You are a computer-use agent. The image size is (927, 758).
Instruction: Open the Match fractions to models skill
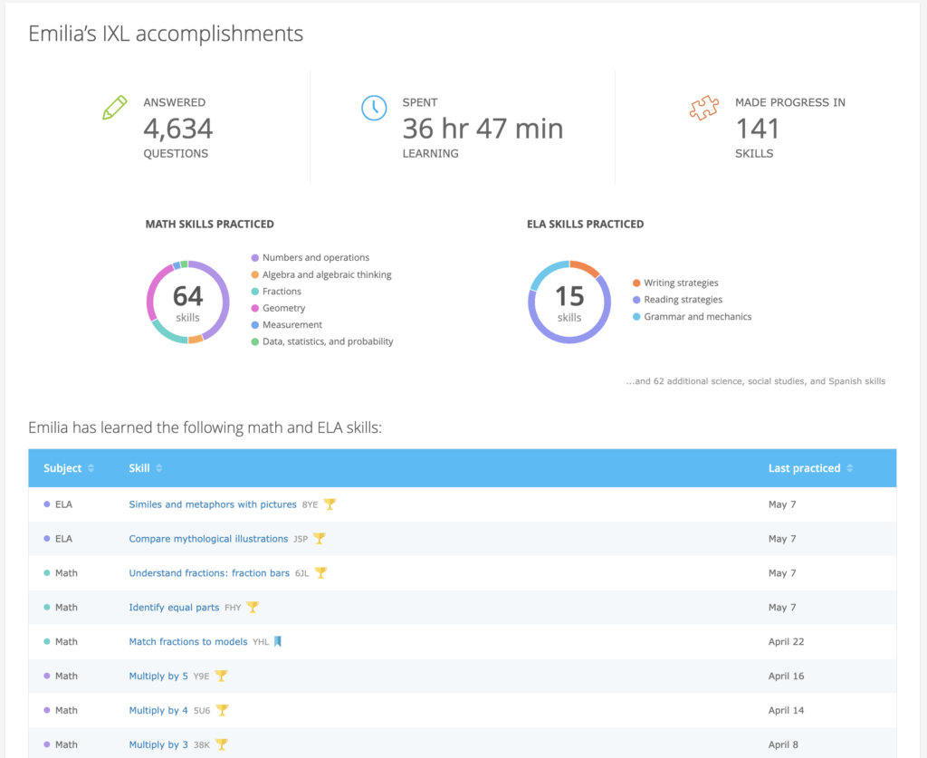[187, 641]
